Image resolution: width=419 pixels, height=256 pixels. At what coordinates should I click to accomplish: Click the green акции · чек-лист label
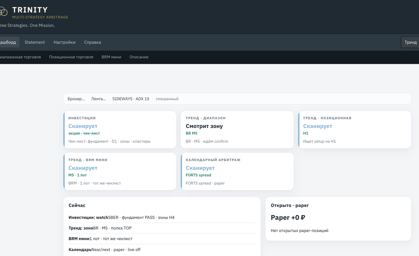click(84, 133)
